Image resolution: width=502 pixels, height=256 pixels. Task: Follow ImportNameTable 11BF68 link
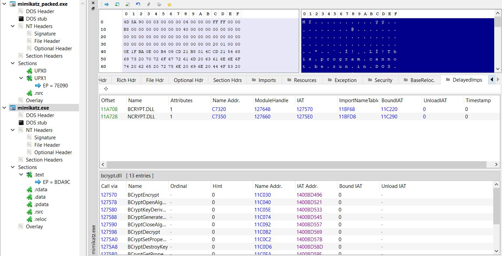(347, 109)
